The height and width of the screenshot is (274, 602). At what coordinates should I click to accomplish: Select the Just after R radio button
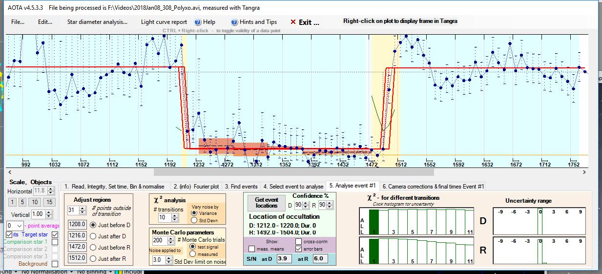point(93,258)
